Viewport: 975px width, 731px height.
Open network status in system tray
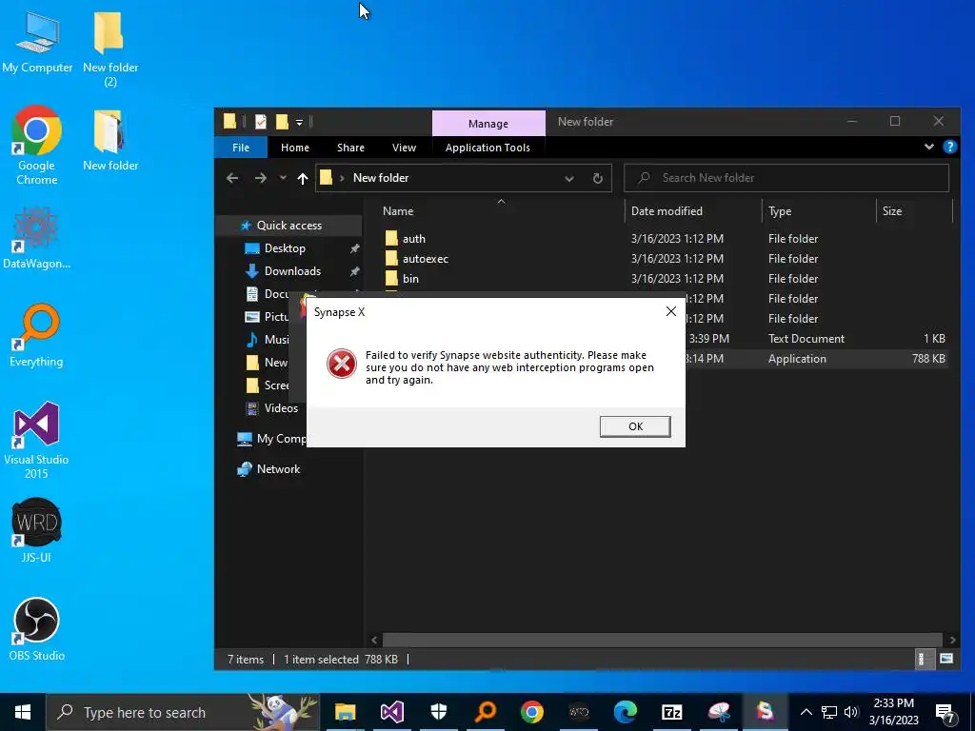[x=829, y=712]
